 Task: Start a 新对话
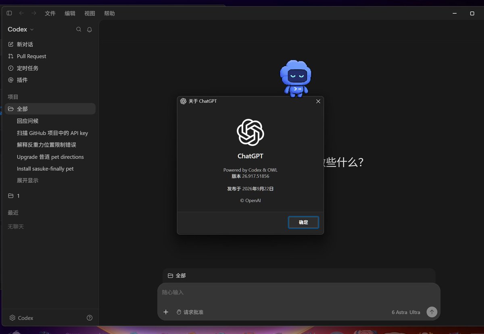point(50,44)
